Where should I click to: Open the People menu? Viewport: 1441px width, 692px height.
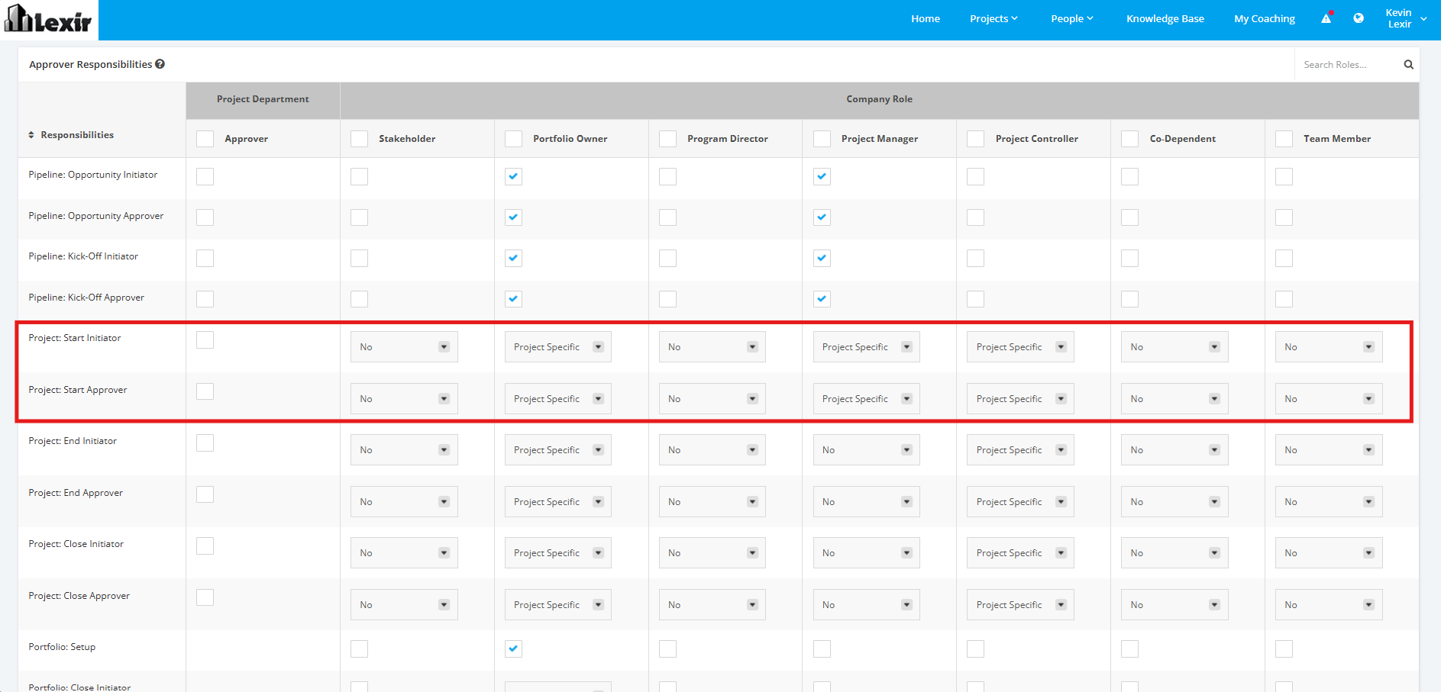(1072, 19)
